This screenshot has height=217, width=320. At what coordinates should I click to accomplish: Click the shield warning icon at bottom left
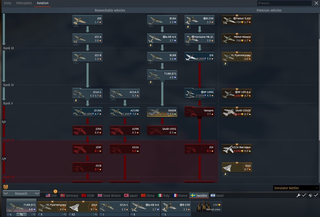(x=6, y=187)
